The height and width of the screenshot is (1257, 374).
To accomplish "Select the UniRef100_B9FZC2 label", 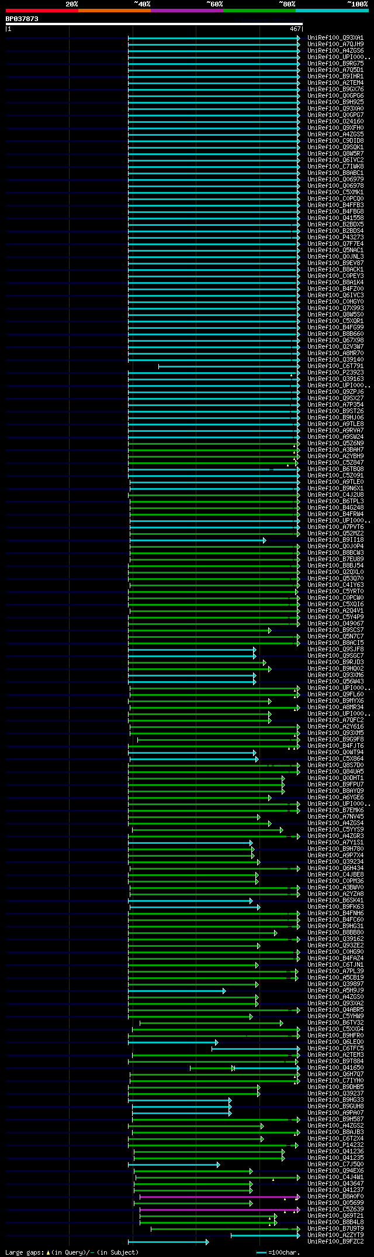I will click(x=335, y=1242).
